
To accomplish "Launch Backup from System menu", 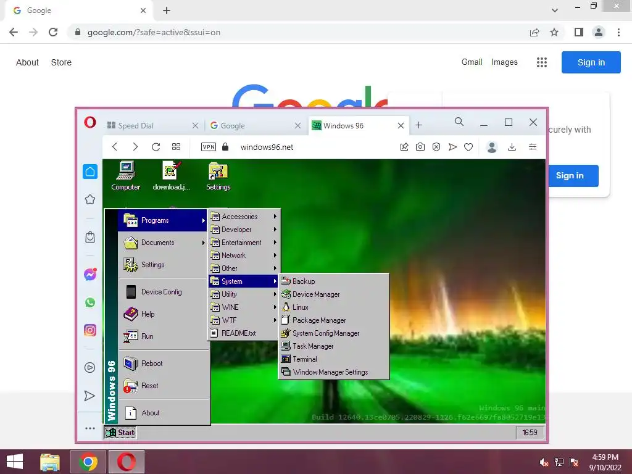I will (334, 281).
